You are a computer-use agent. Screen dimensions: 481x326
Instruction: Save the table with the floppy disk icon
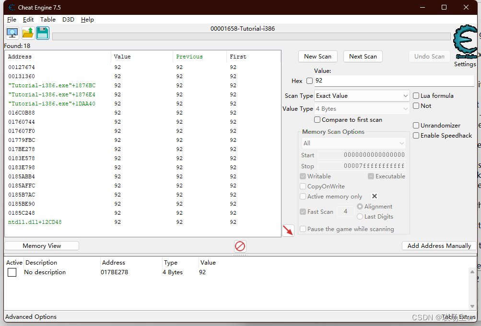pos(43,33)
